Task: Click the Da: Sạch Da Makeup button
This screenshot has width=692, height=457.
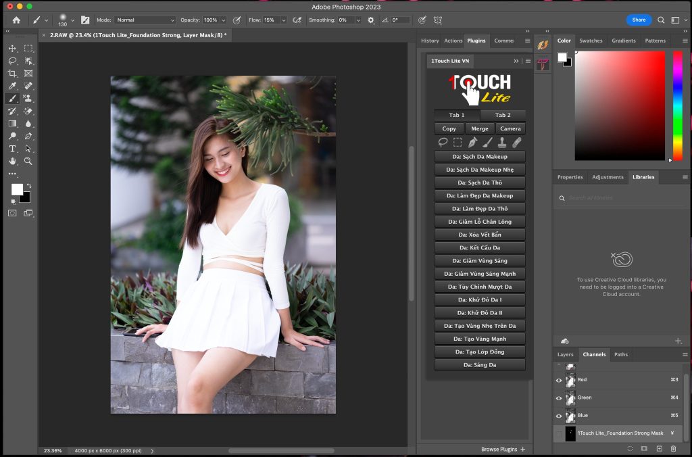Action: [x=479, y=157]
